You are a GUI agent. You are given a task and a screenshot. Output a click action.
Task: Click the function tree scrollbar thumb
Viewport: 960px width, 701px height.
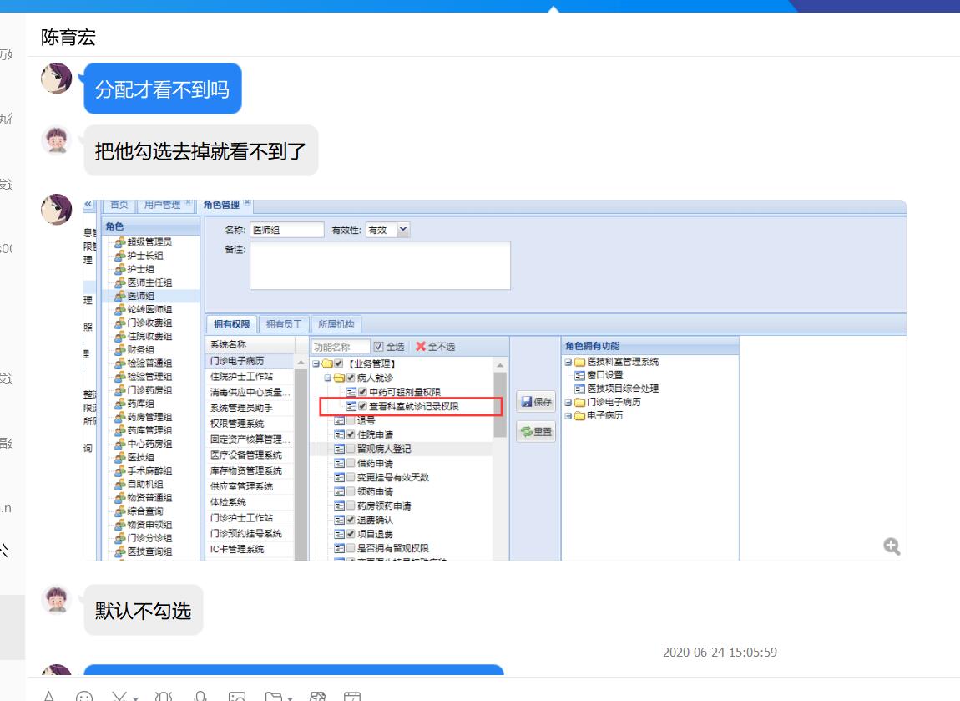(x=499, y=404)
